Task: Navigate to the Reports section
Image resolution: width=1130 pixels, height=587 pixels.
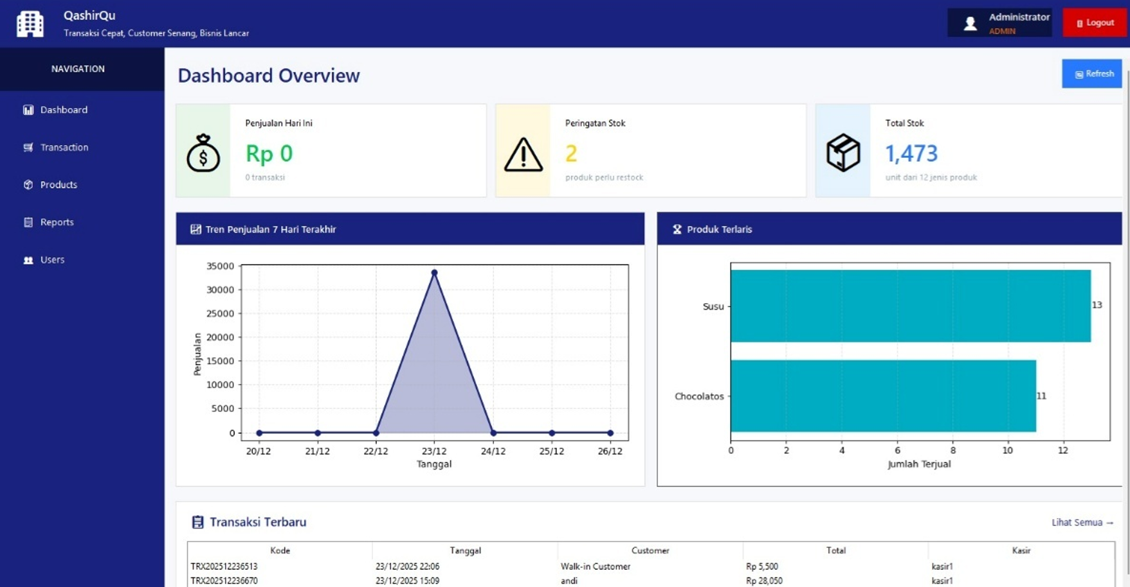Action: pyautogui.click(x=57, y=222)
